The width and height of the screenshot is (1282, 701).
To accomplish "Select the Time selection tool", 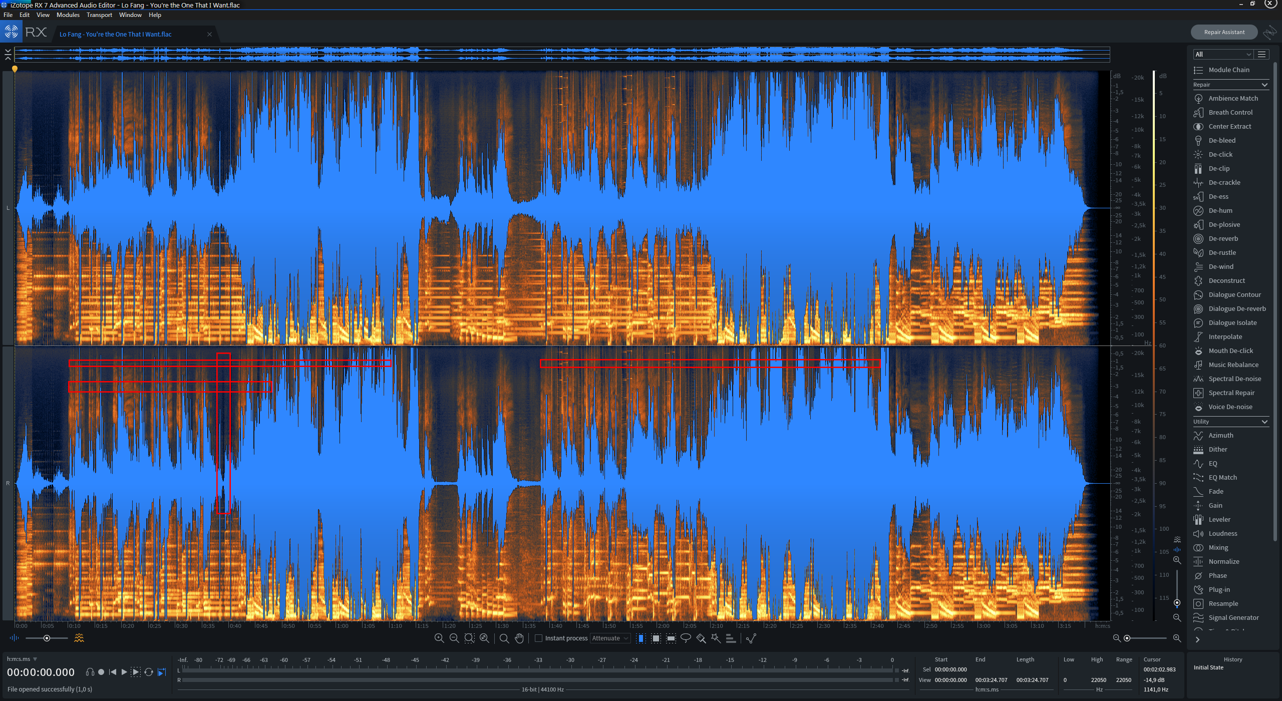I will click(x=640, y=638).
